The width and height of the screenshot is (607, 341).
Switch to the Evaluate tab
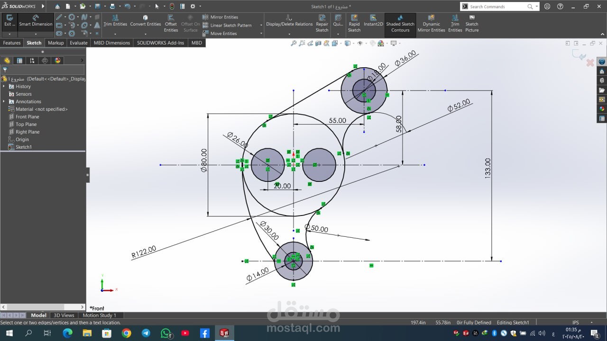tap(79, 43)
